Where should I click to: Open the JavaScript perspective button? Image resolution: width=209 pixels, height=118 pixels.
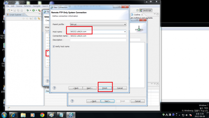(x=146, y=10)
